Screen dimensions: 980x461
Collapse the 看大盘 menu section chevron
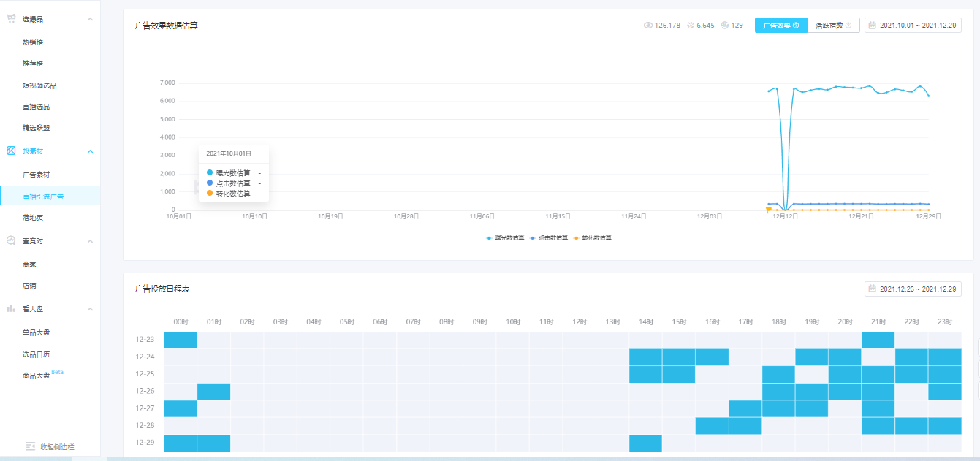tap(90, 309)
